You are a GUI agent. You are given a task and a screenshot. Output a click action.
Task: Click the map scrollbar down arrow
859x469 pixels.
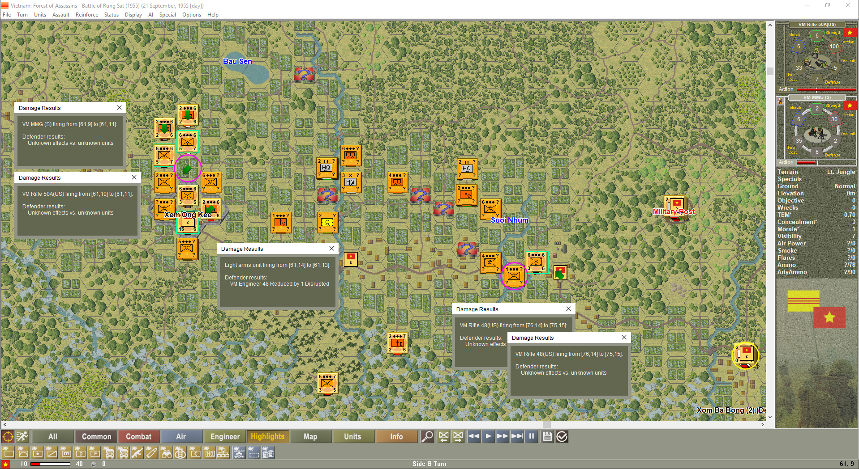click(770, 417)
